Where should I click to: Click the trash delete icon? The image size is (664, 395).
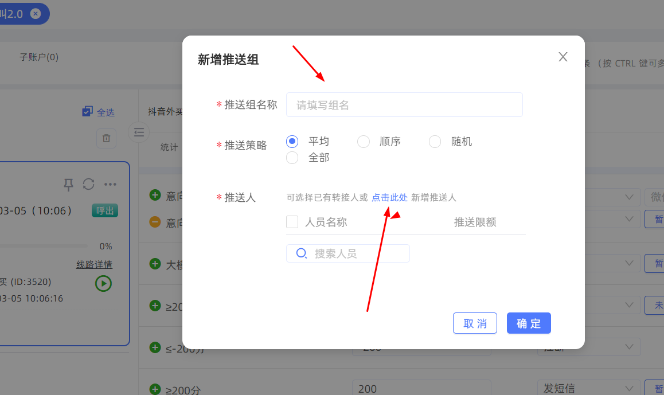coord(106,138)
